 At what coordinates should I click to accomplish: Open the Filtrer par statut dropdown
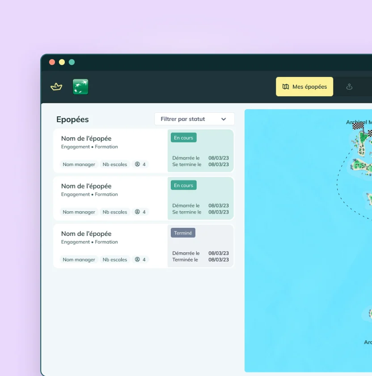coord(194,119)
